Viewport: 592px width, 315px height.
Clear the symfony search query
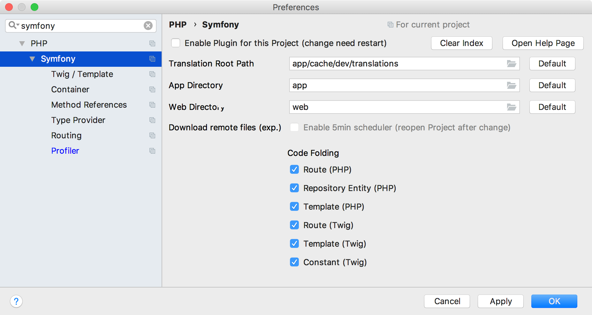[x=148, y=26]
